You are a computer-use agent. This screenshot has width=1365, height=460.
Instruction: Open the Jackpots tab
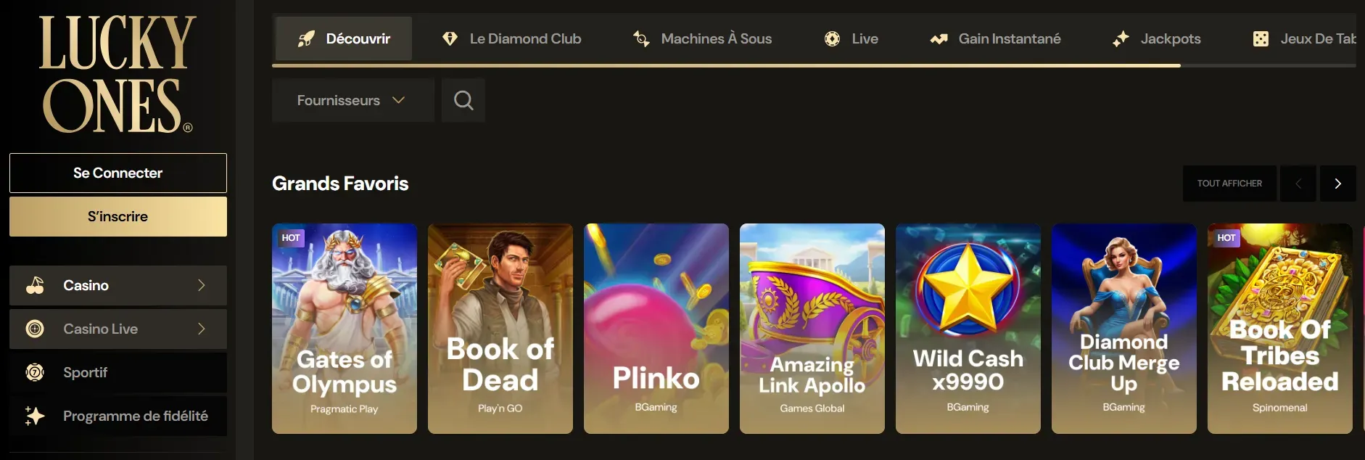(1156, 38)
